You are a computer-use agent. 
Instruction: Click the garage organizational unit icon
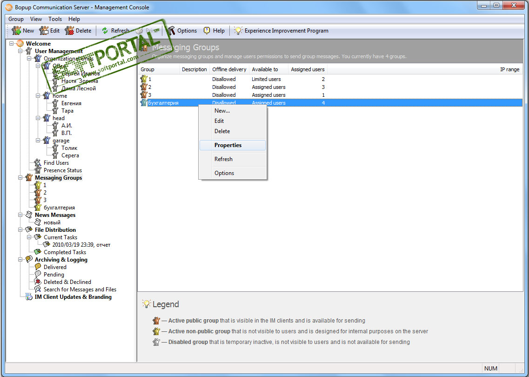pos(47,141)
